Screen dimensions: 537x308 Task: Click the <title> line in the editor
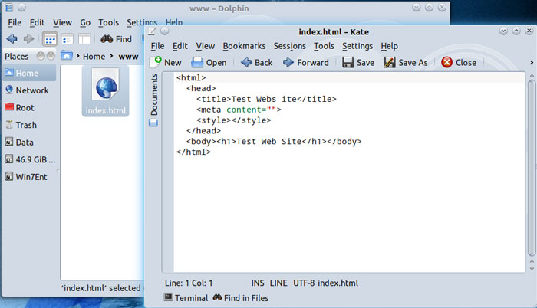(266, 100)
